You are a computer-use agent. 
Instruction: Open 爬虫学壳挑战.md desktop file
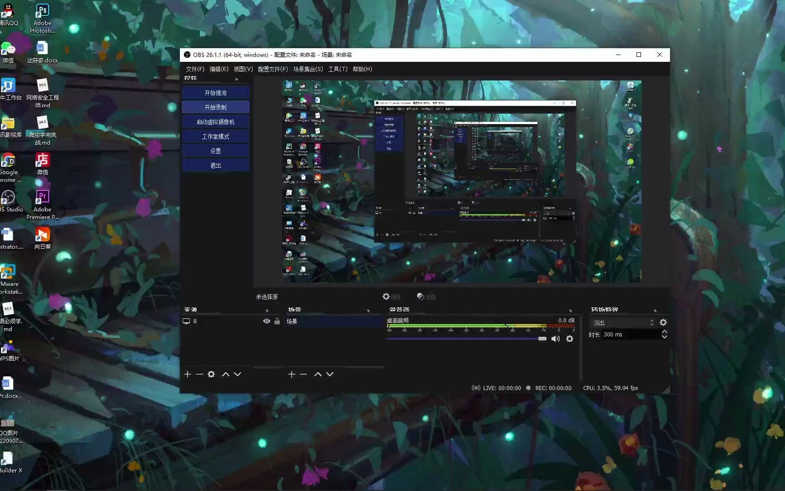(x=42, y=130)
